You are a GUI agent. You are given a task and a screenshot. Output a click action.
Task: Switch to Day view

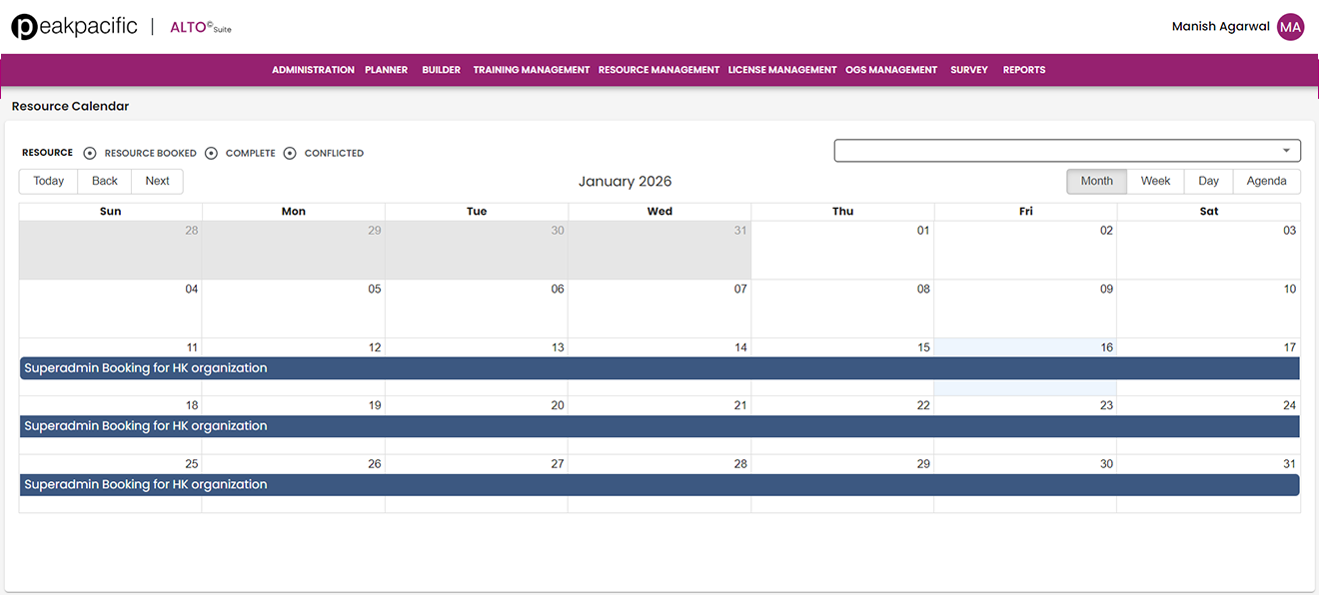1208,182
